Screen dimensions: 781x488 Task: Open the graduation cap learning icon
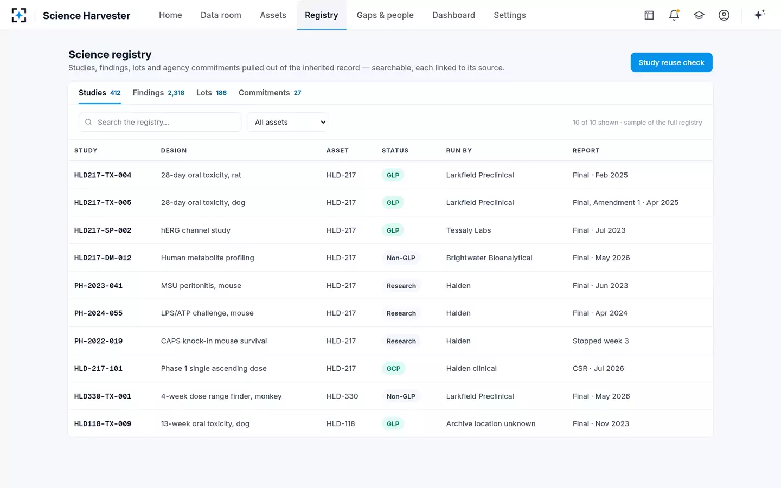[x=699, y=15]
